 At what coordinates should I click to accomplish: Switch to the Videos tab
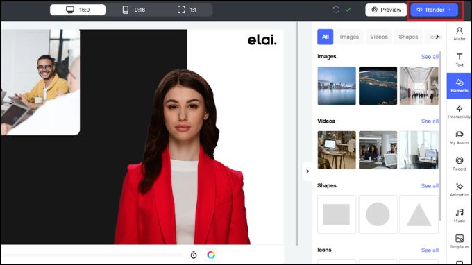(x=379, y=37)
